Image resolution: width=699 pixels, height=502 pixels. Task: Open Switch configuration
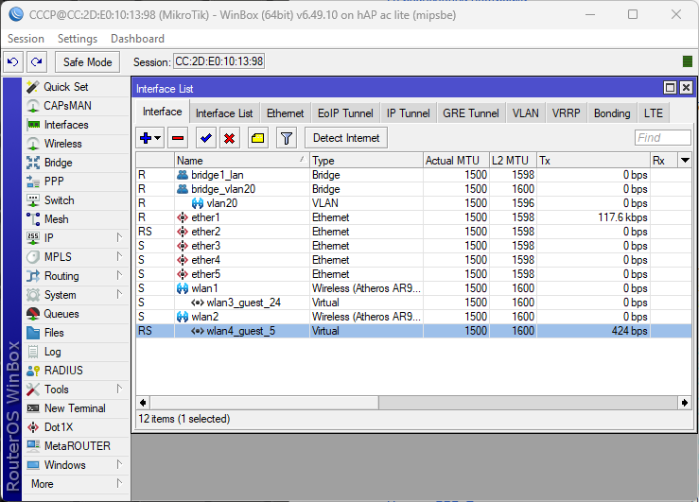click(76, 200)
